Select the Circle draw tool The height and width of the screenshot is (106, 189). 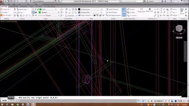[173, 9]
